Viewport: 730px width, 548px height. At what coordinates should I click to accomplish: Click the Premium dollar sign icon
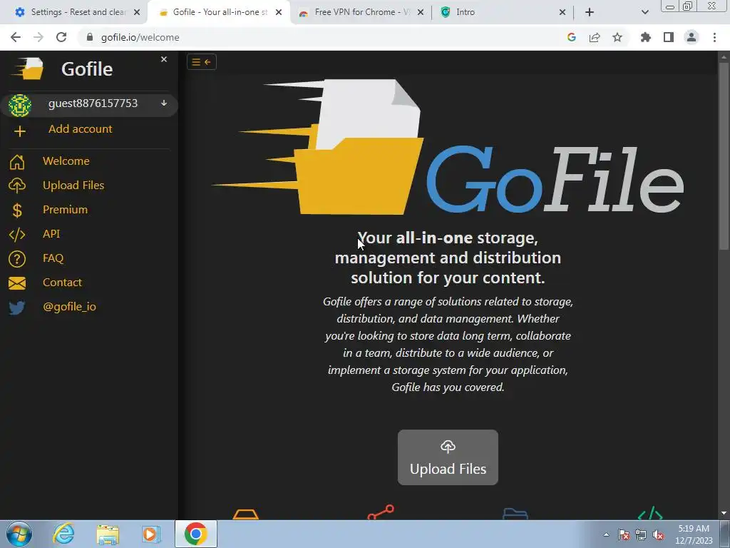[x=17, y=210]
